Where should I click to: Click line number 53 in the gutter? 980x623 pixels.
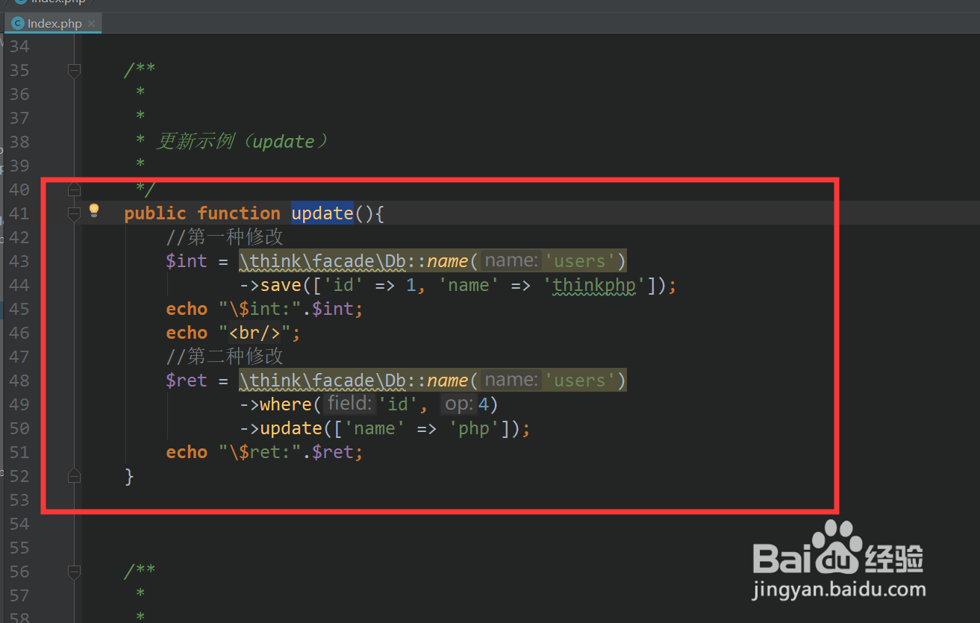(19, 500)
